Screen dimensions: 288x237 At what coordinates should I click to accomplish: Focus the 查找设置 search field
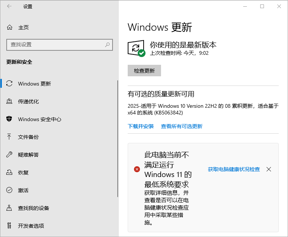(60, 45)
